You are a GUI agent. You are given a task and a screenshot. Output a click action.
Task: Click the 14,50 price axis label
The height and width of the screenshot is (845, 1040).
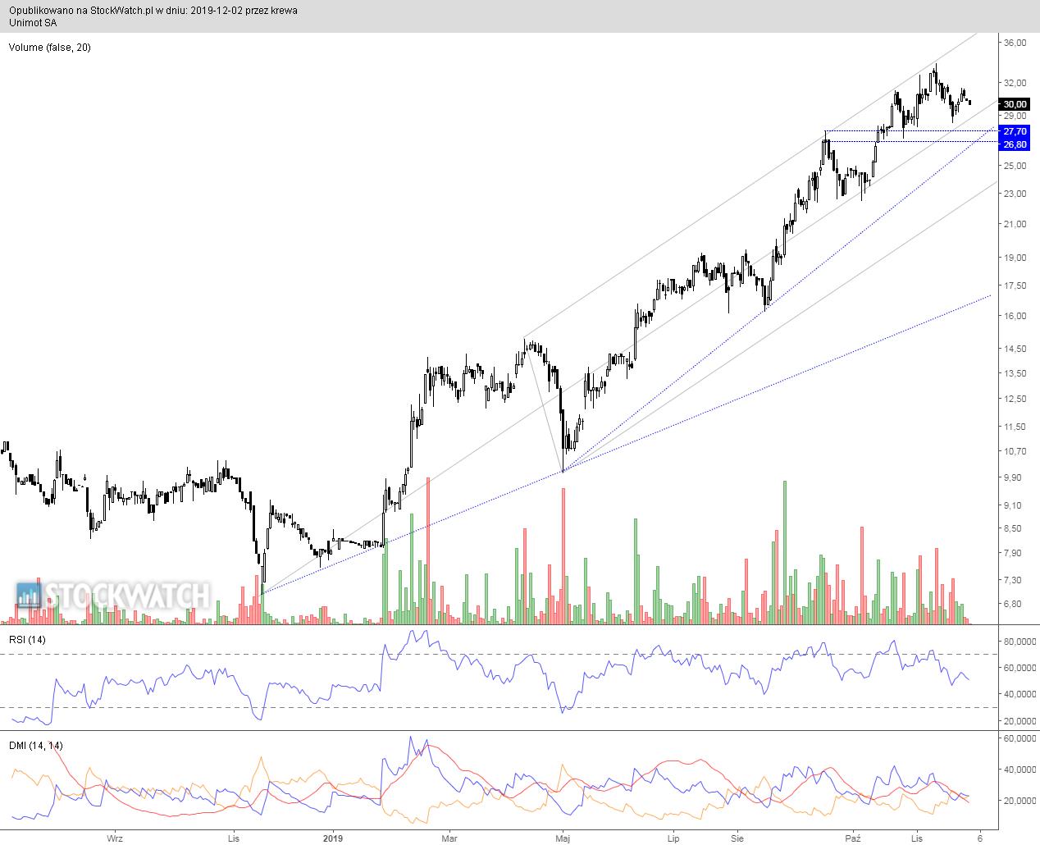coord(1015,349)
